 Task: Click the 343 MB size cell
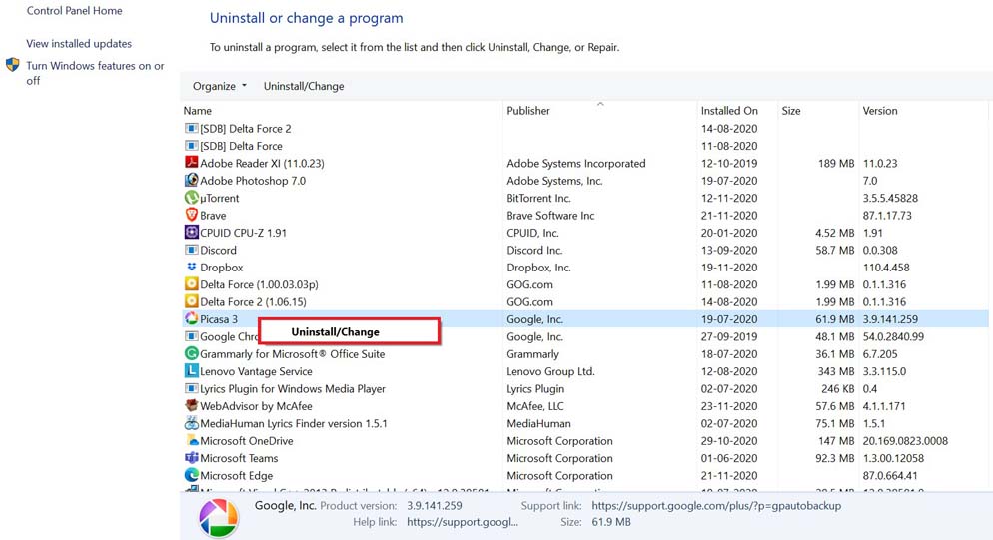(836, 371)
